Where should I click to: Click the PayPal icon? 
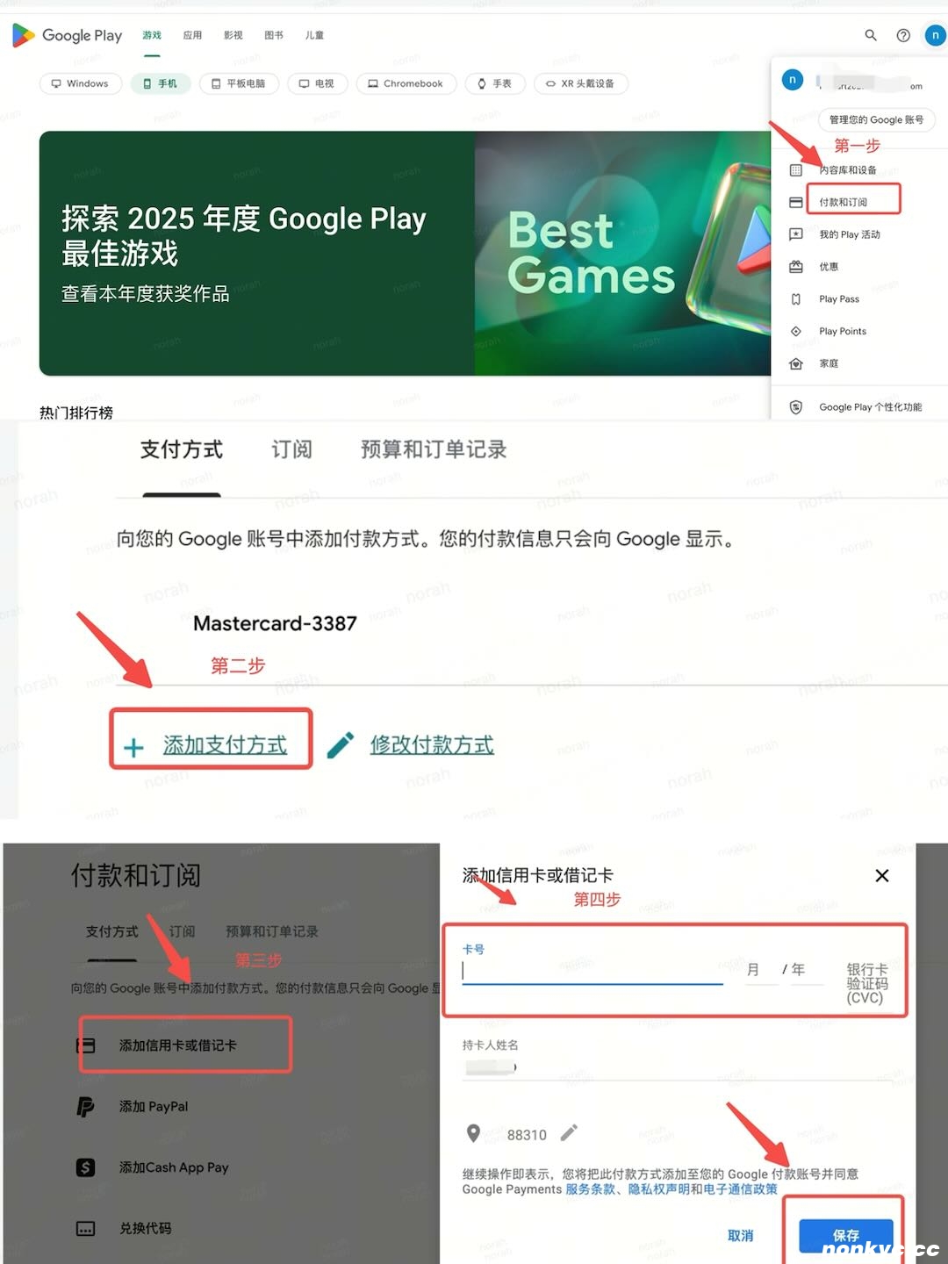pyautogui.click(x=85, y=1107)
